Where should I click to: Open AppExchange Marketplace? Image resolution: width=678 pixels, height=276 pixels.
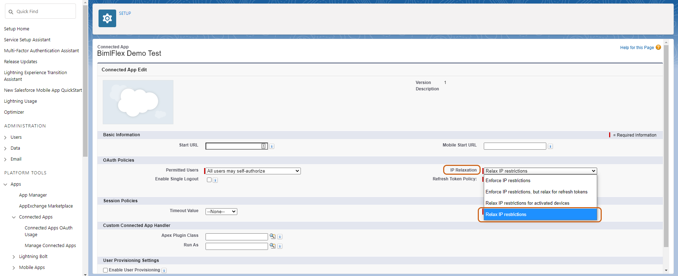click(x=46, y=206)
